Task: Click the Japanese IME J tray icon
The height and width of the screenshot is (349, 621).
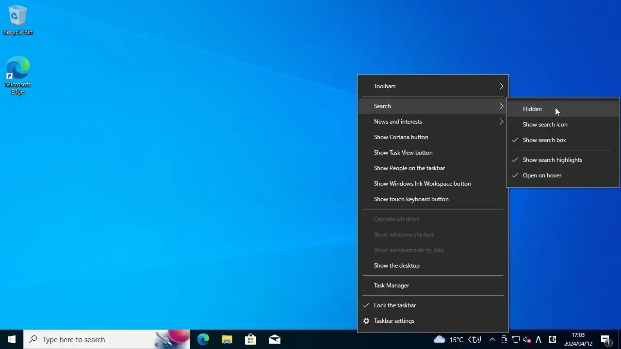Action: click(x=552, y=339)
